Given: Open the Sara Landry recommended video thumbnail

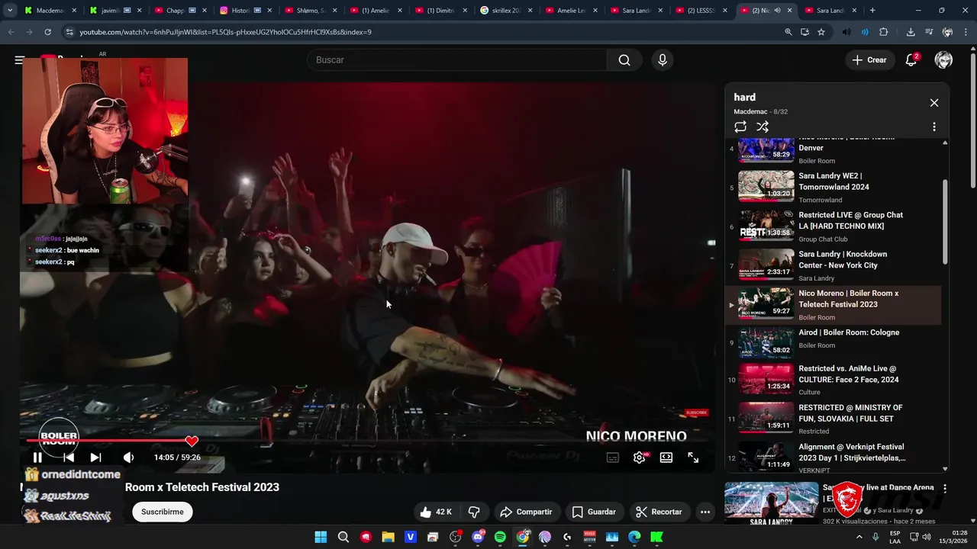Looking at the screenshot, I should 771,503.
